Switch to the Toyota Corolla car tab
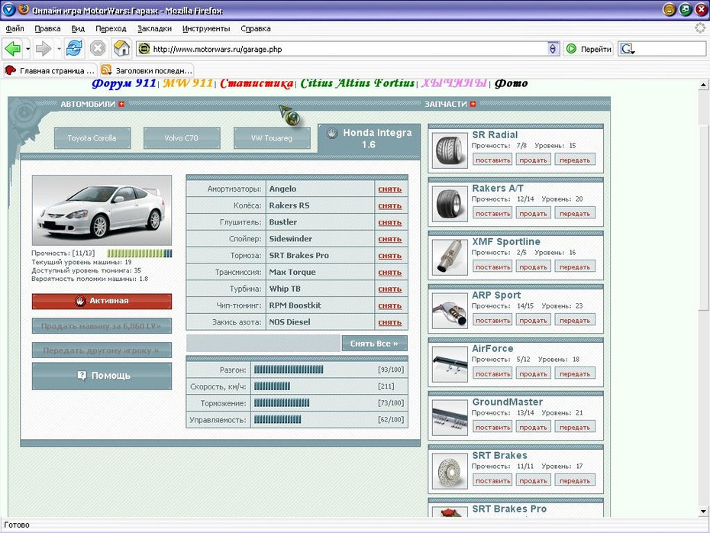 pos(92,138)
